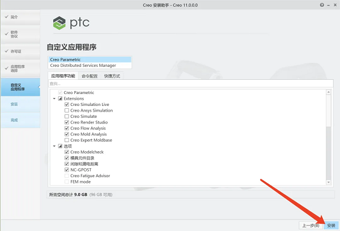Click feature list scrollbar up arrow
The height and width of the screenshot is (231, 340).
329,92
